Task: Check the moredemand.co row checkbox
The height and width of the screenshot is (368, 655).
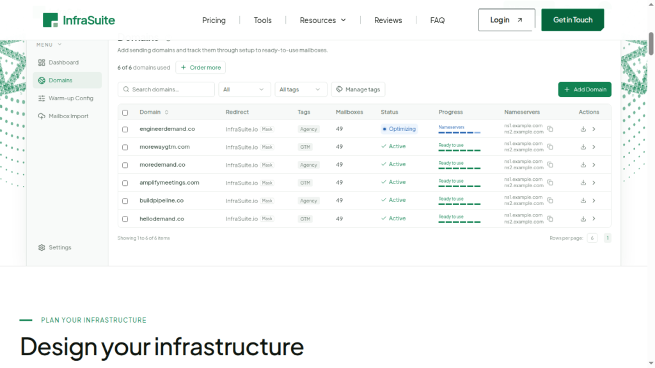Action: coord(125,165)
